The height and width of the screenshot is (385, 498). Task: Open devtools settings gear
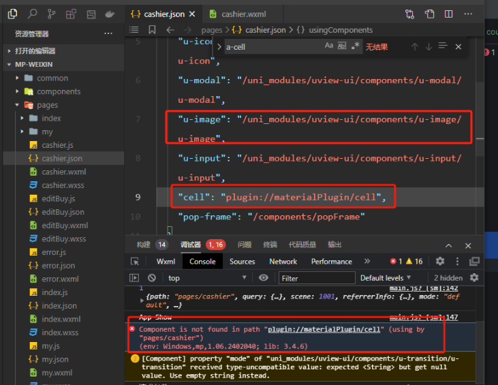click(440, 261)
